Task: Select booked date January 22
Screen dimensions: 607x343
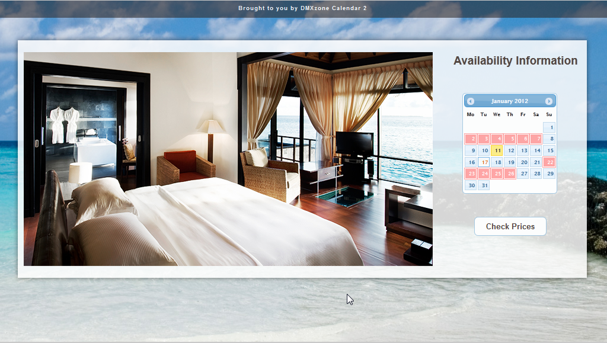Action: [549, 162]
